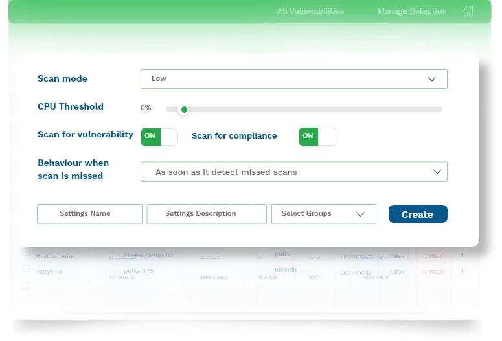Click the Firefox-Setup-89 cell
502x341 pixels.
pos(148,255)
